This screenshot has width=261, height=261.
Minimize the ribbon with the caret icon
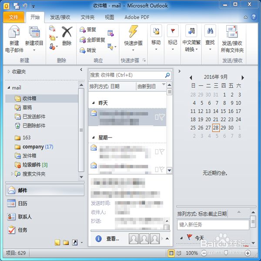tap(246, 17)
